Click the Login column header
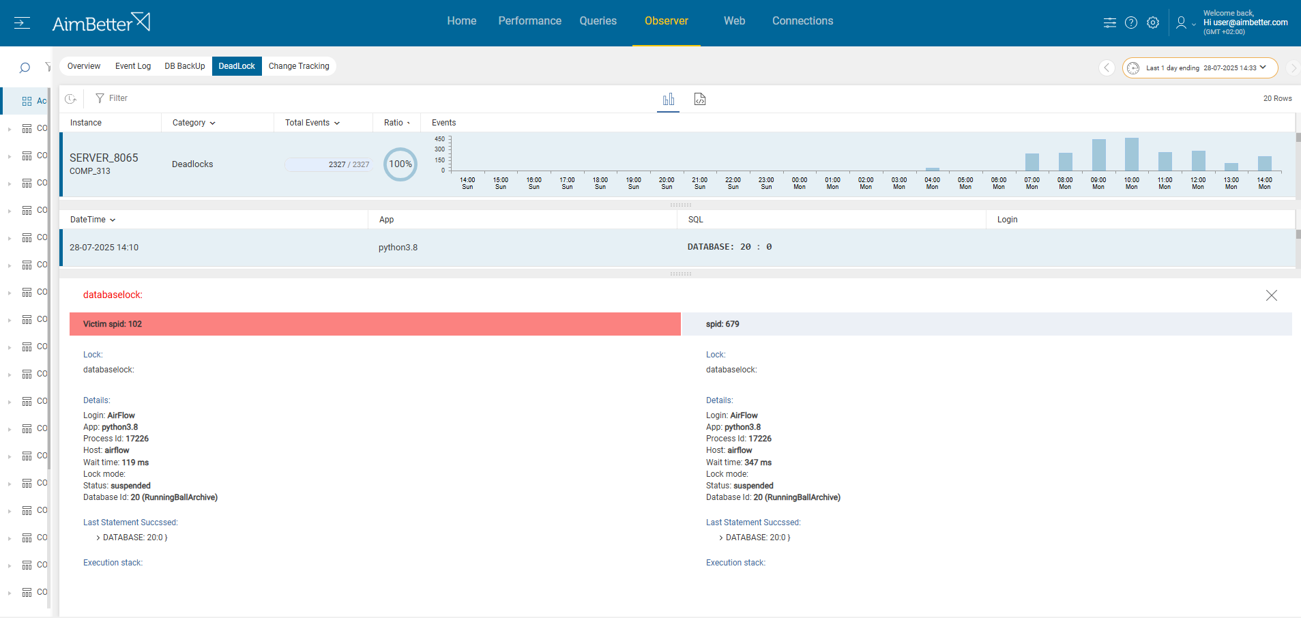1301x618 pixels. [1008, 220]
